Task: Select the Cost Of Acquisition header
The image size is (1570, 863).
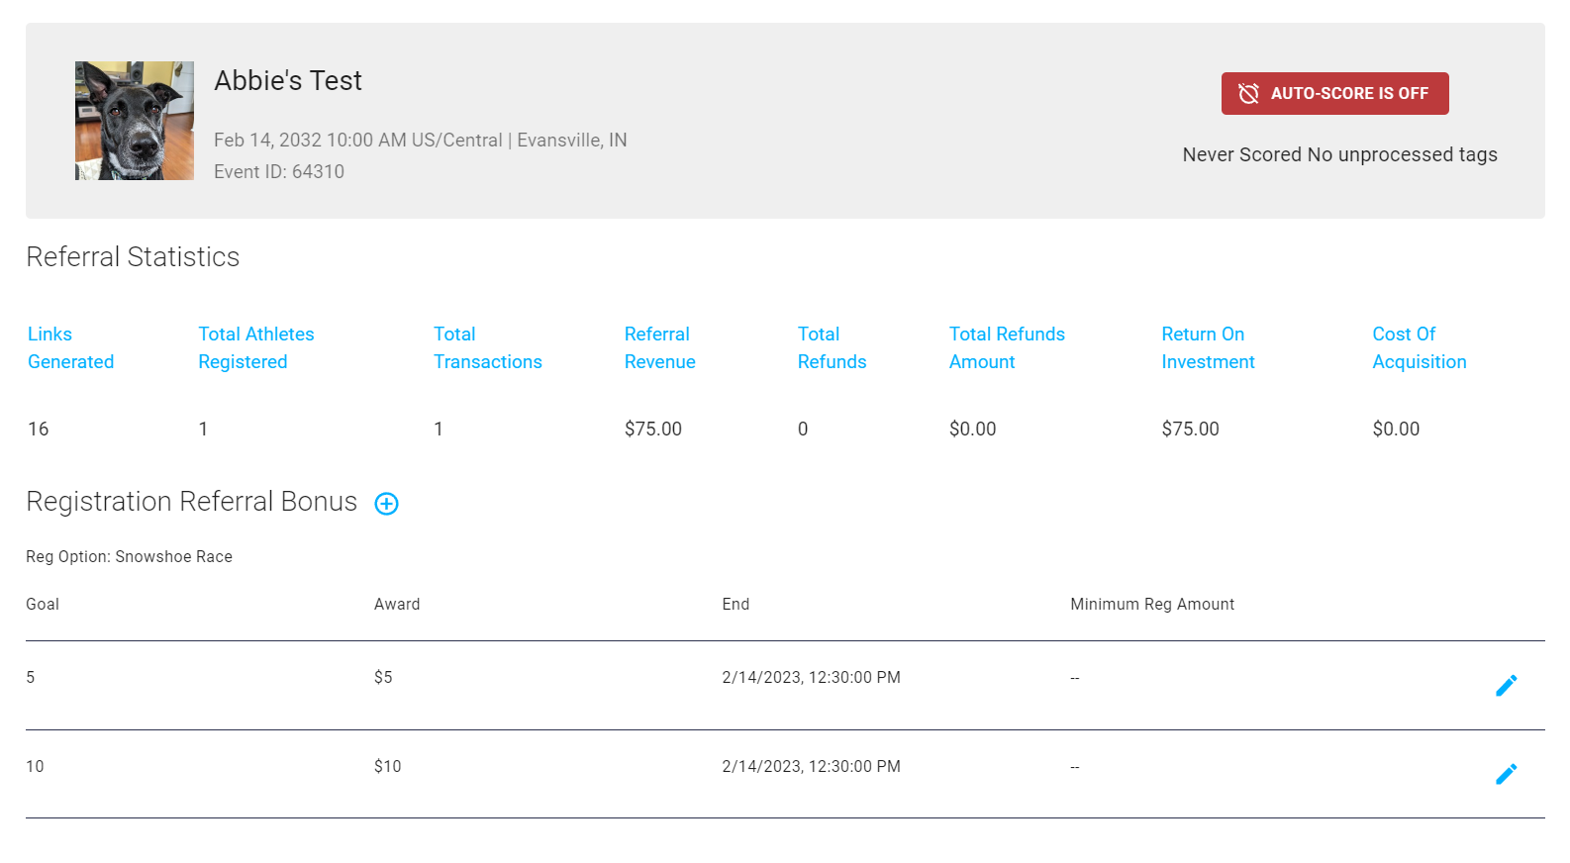Action: pyautogui.click(x=1420, y=347)
